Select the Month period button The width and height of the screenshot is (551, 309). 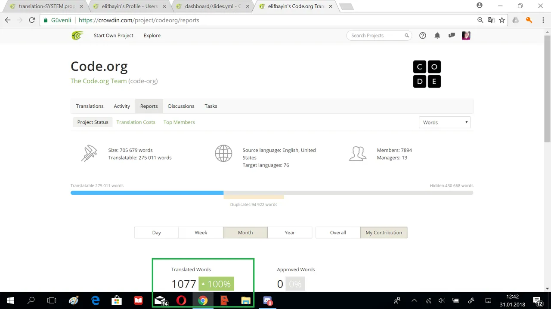pyautogui.click(x=245, y=233)
